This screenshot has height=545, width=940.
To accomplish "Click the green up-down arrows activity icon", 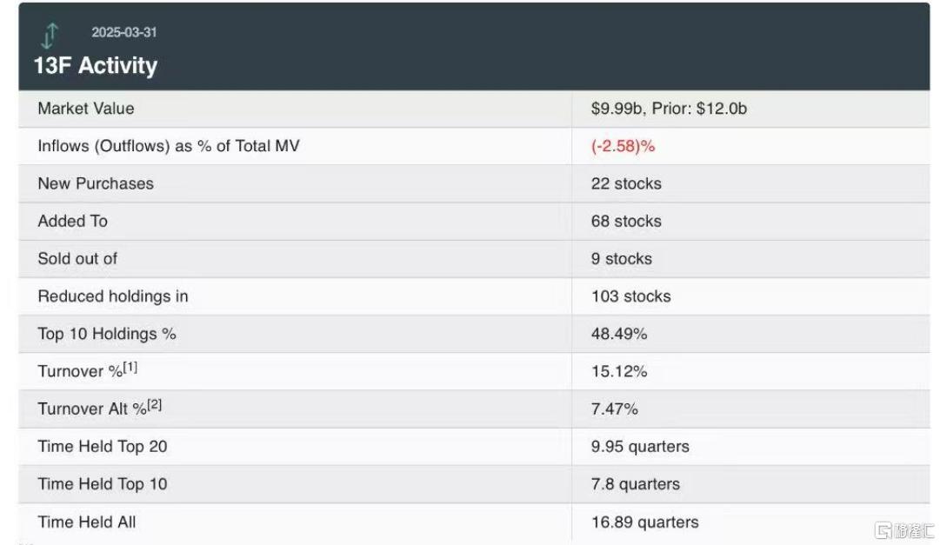I will [x=50, y=36].
